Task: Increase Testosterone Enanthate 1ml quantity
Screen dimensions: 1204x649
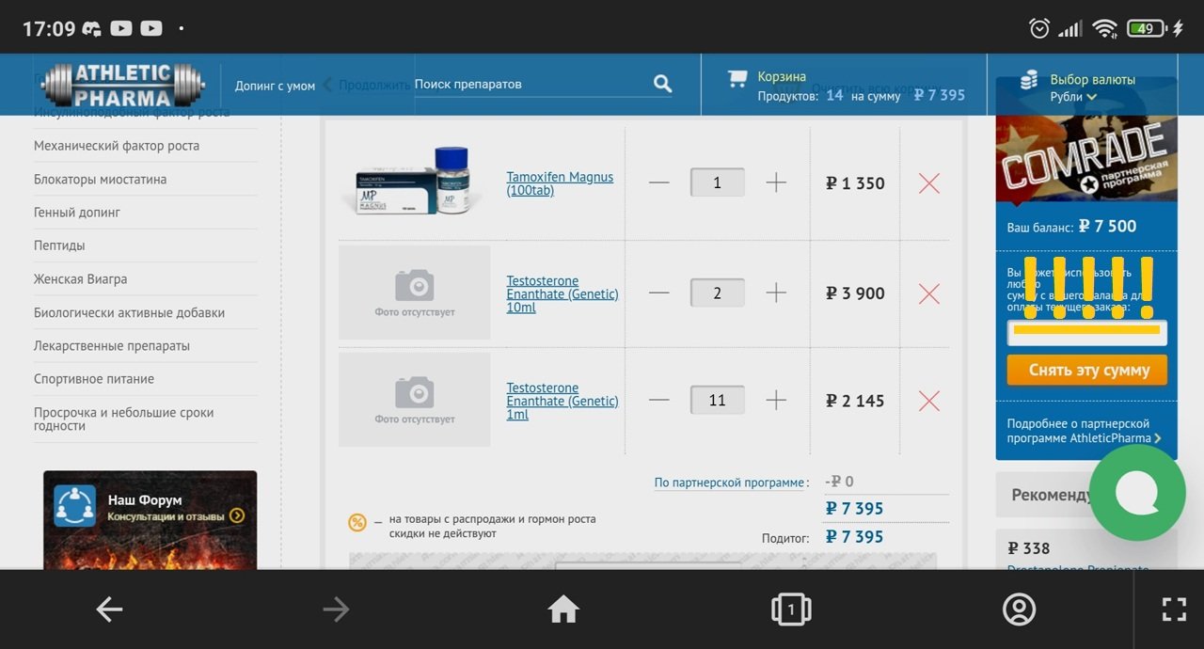Action: (776, 401)
